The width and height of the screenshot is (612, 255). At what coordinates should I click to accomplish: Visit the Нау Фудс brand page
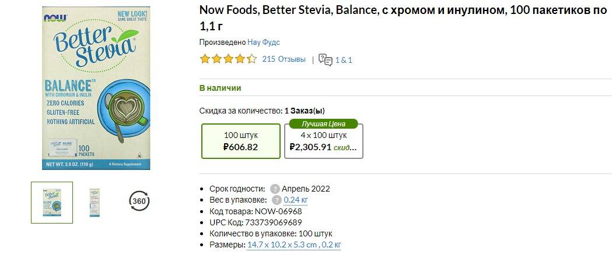coord(264,42)
